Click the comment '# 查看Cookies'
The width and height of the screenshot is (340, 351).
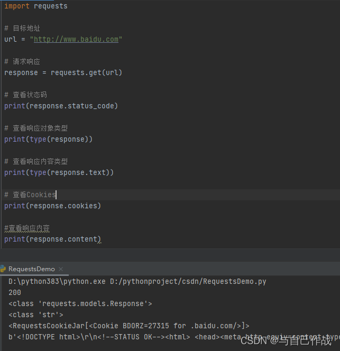pyautogui.click(x=30, y=195)
